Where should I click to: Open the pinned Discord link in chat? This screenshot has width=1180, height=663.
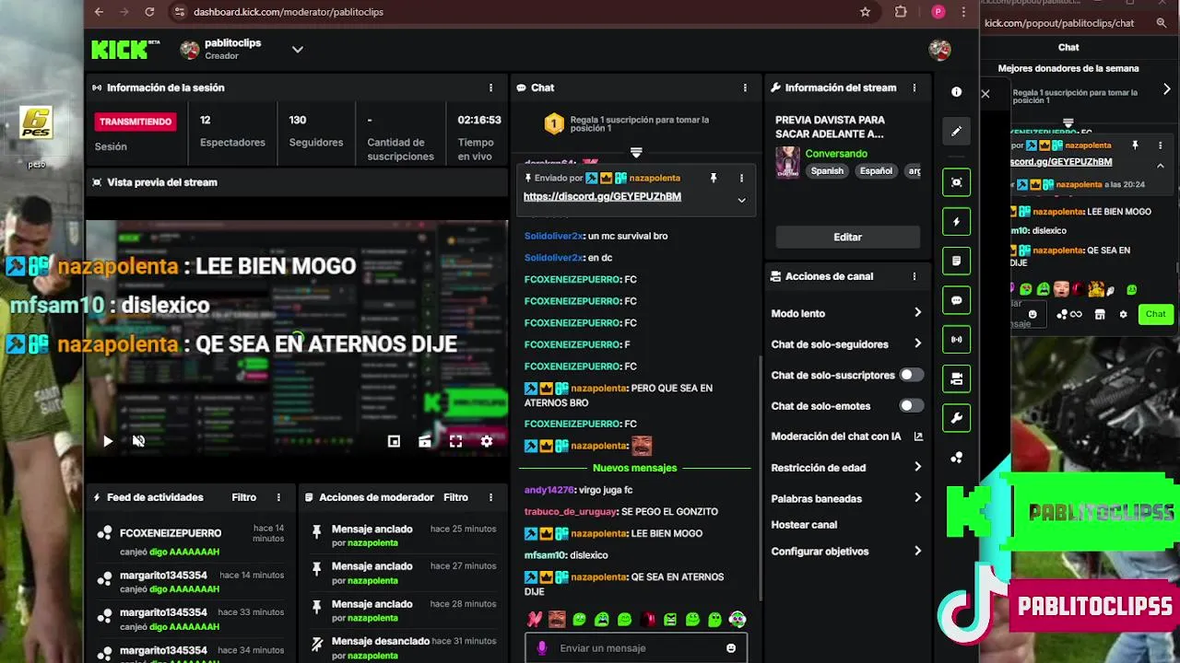[x=602, y=196]
